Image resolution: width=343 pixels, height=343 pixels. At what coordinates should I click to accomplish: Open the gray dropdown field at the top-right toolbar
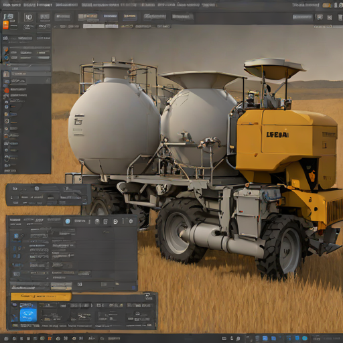tap(302, 17)
